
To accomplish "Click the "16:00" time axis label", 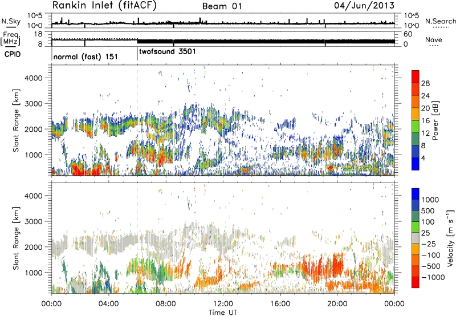I will (280, 304).
